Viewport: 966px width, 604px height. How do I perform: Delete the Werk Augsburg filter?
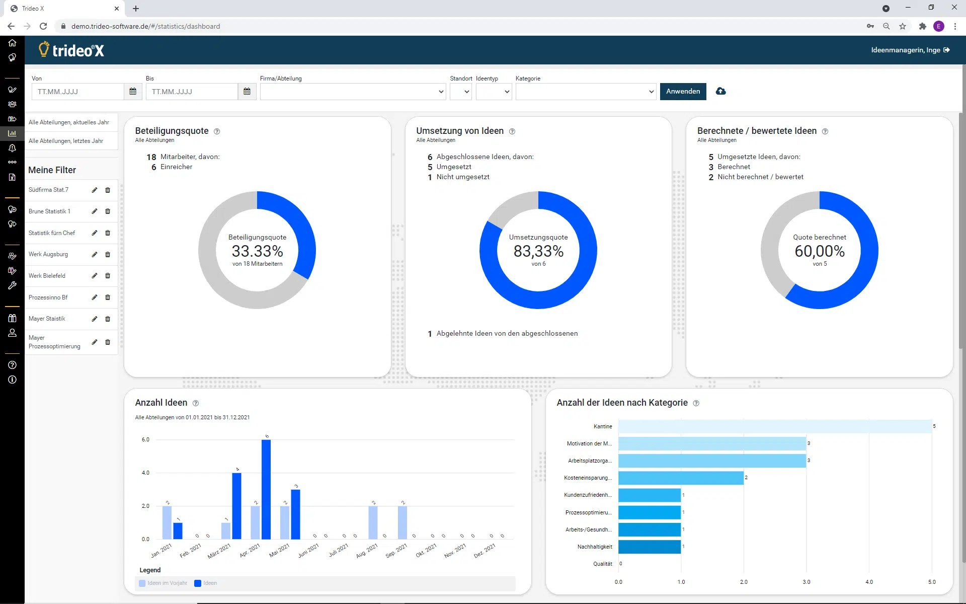tap(108, 255)
